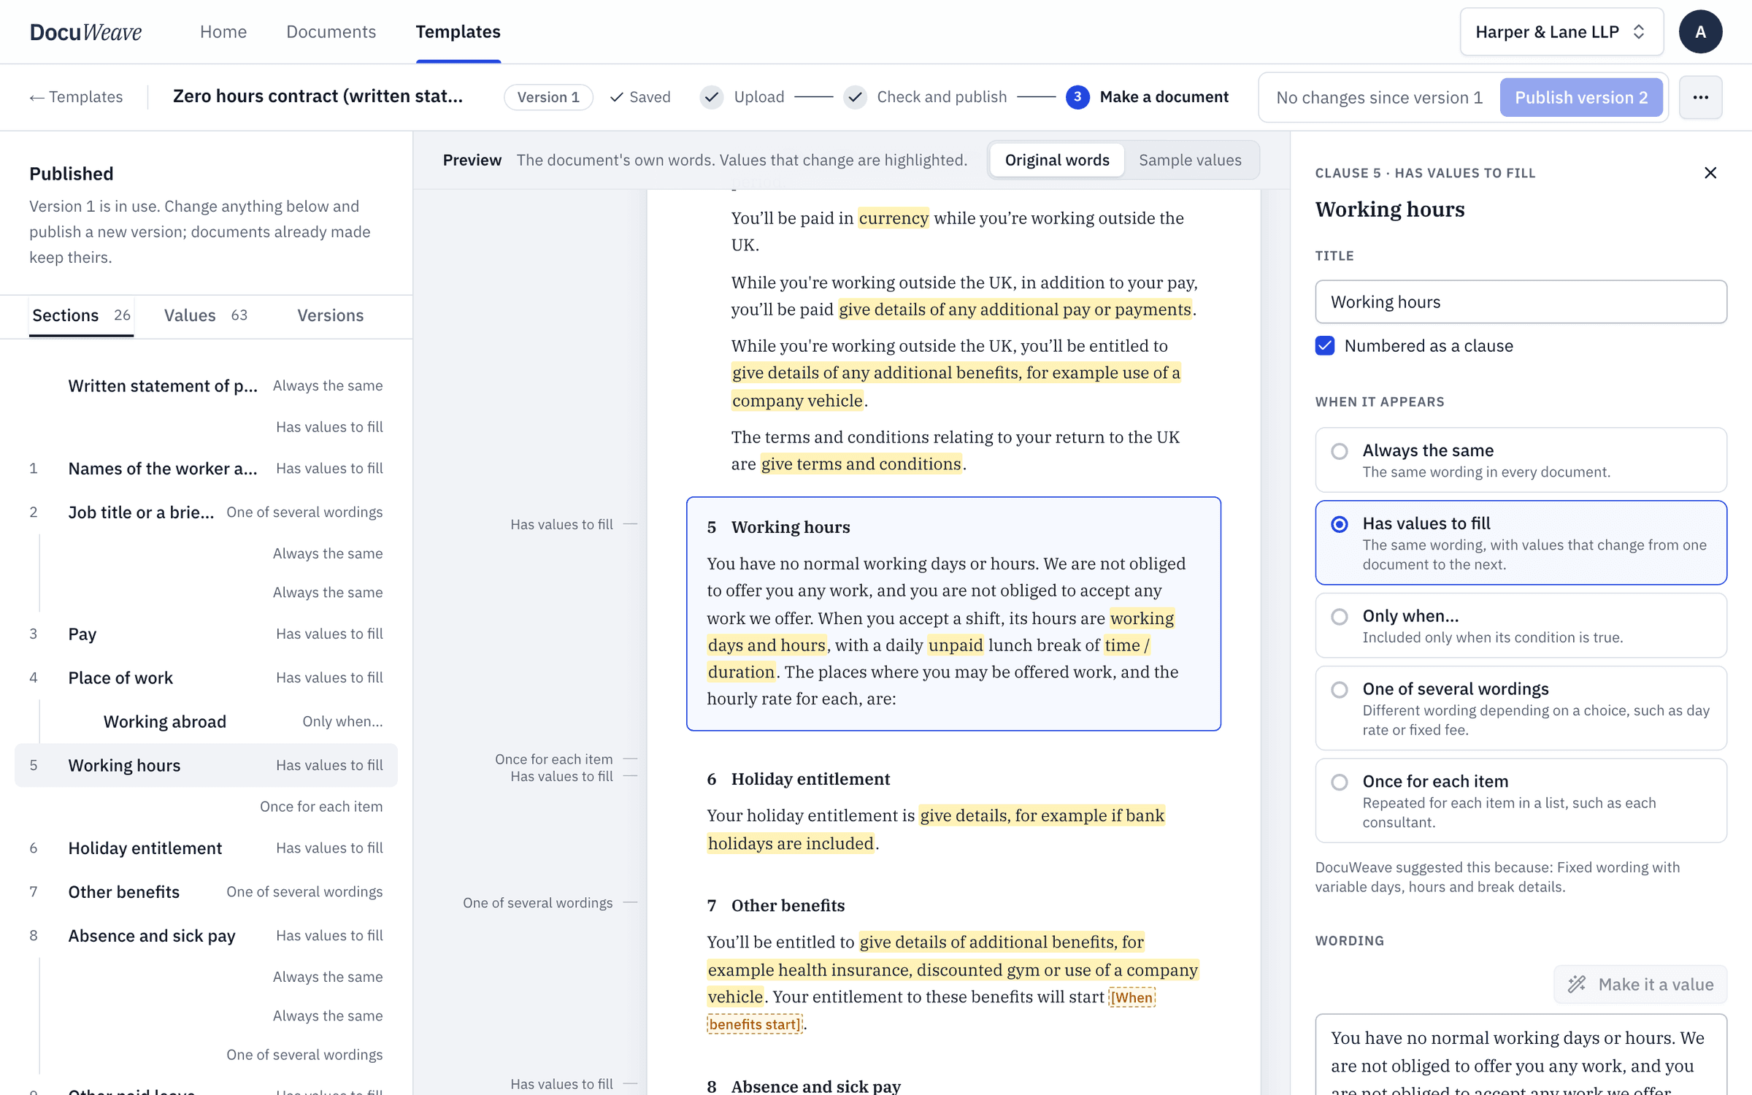Switch preview to Original words
The width and height of the screenshot is (1752, 1095).
point(1056,160)
